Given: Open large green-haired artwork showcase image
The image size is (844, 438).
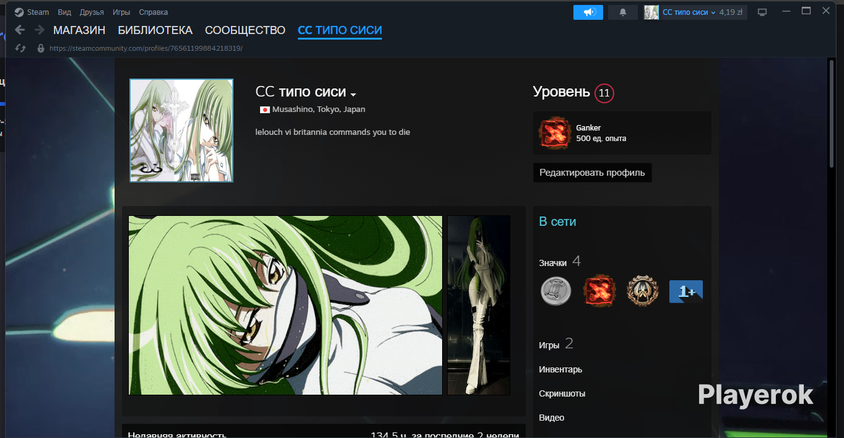Looking at the screenshot, I should [x=285, y=305].
